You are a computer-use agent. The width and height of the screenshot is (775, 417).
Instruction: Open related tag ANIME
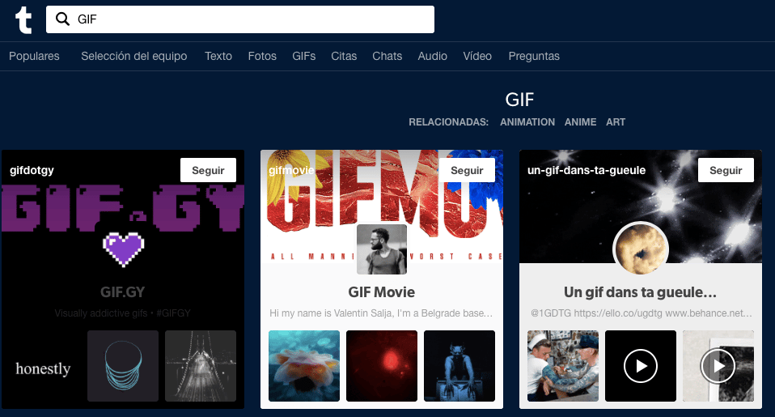(x=580, y=122)
